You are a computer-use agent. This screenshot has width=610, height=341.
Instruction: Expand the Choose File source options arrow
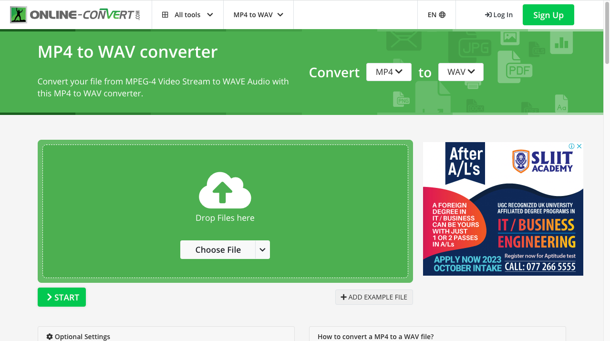[263, 249]
